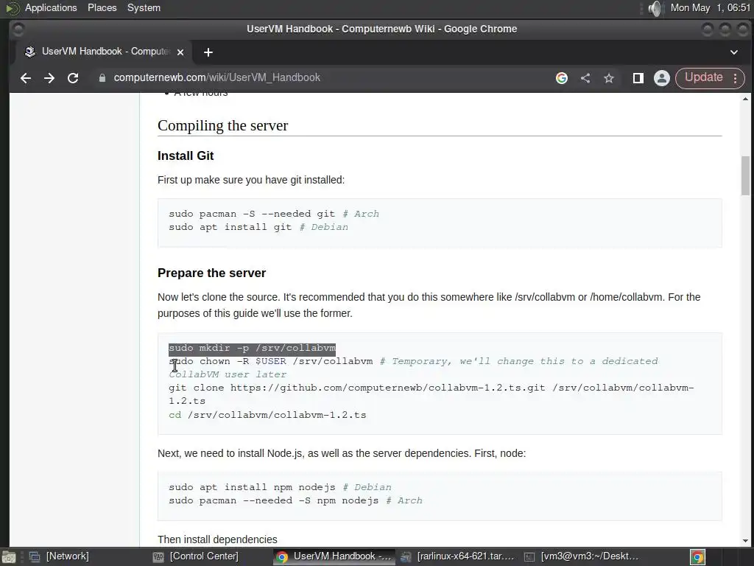This screenshot has width=754, height=566.
Task: Open Chrome three-dot menu
Action: [736, 78]
